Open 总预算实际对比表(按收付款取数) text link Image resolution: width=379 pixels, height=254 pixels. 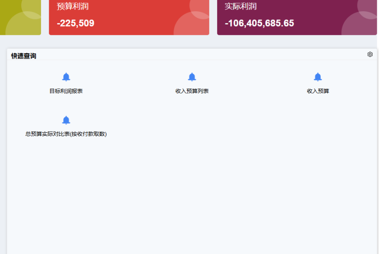66,134
